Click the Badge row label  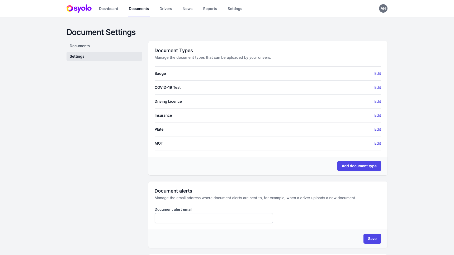click(160, 73)
